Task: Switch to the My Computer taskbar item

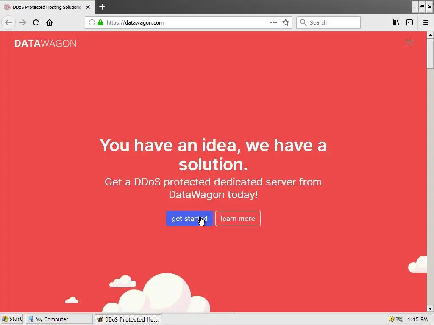Action: click(x=59, y=319)
